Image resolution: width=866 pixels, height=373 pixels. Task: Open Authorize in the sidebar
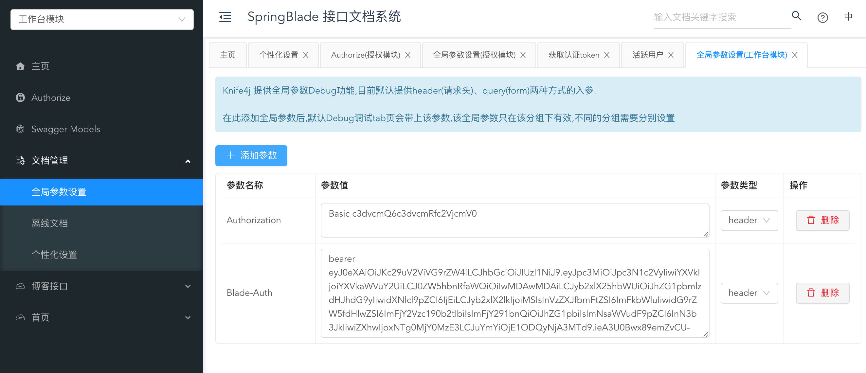point(101,98)
